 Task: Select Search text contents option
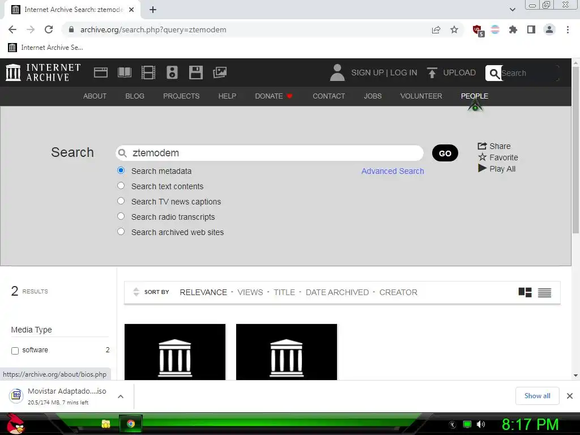pyautogui.click(x=121, y=186)
